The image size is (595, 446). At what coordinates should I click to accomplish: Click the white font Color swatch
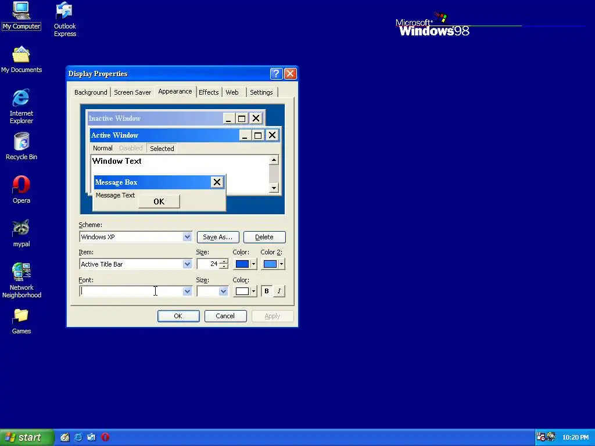242,292
